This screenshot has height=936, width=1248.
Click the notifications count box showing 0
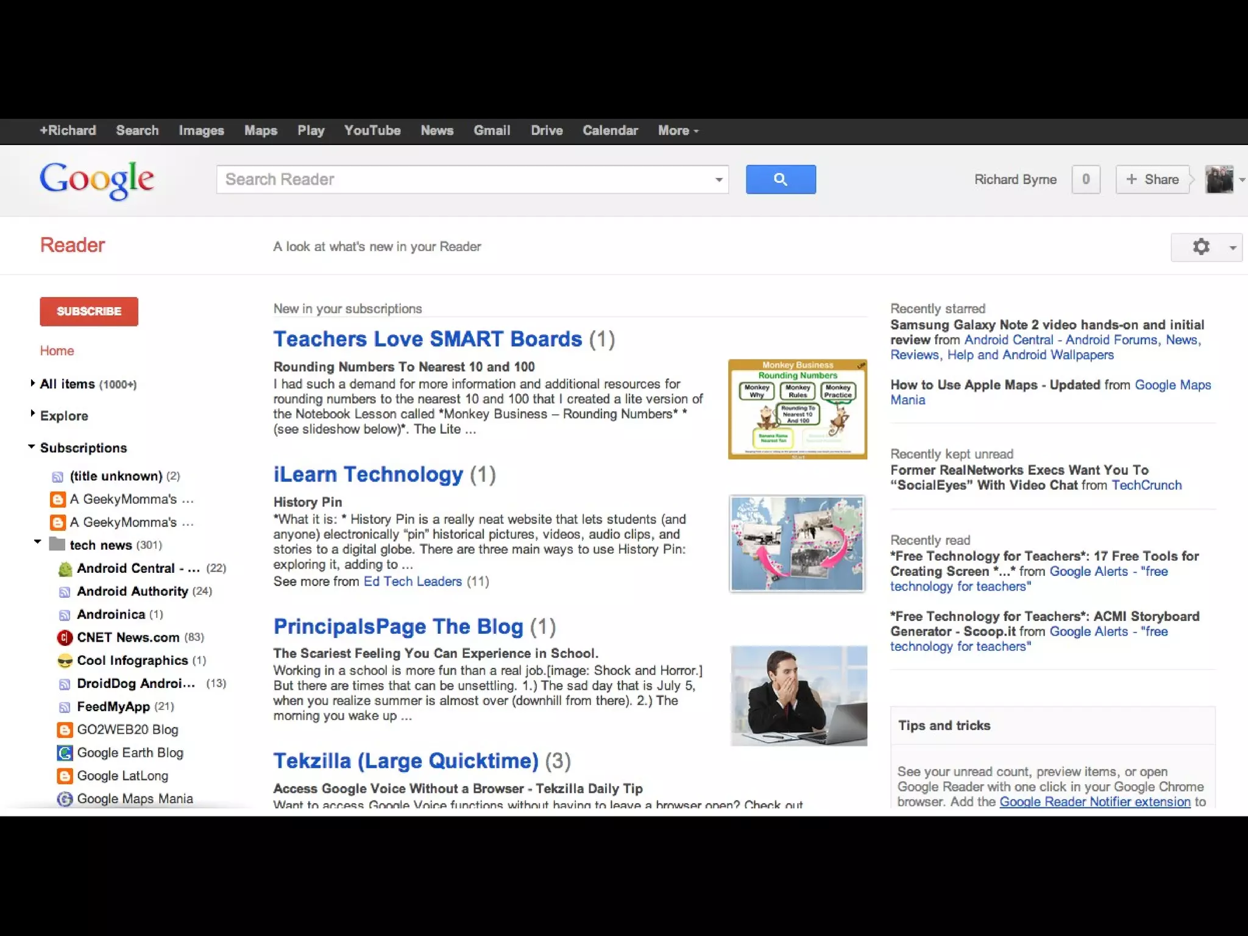(1085, 179)
